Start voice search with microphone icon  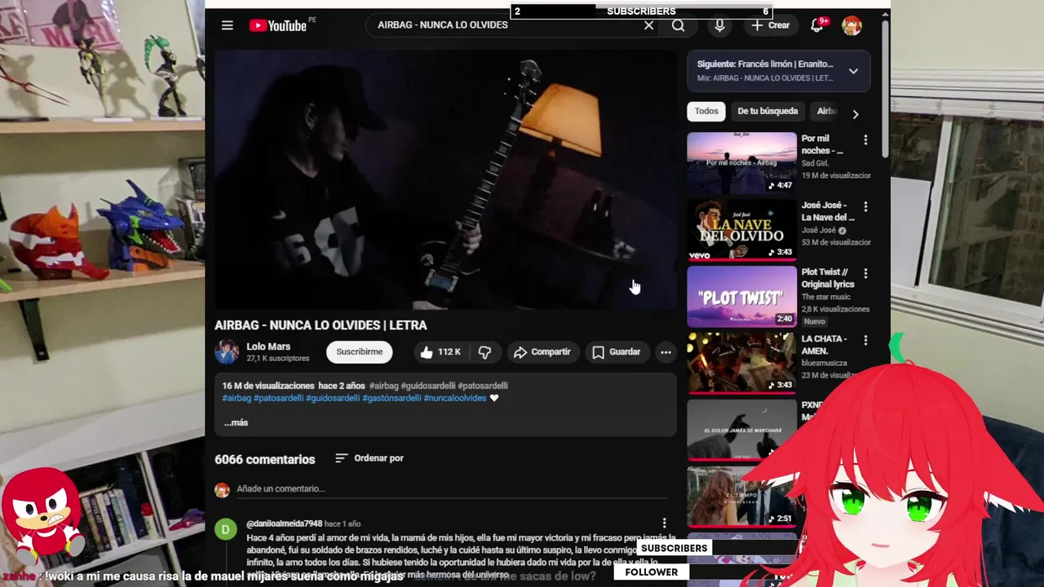point(719,25)
